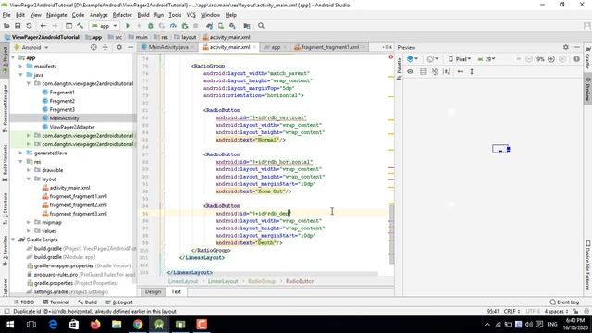Open the Refactor menu
This screenshot has width=592, height=333.
pos(122,15)
